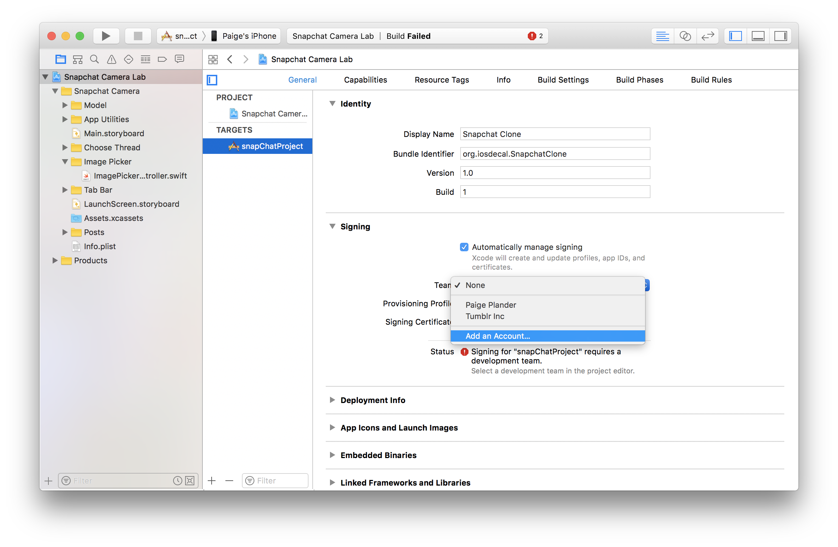Choose Paige Plander team
The image size is (838, 547).
(x=548, y=305)
